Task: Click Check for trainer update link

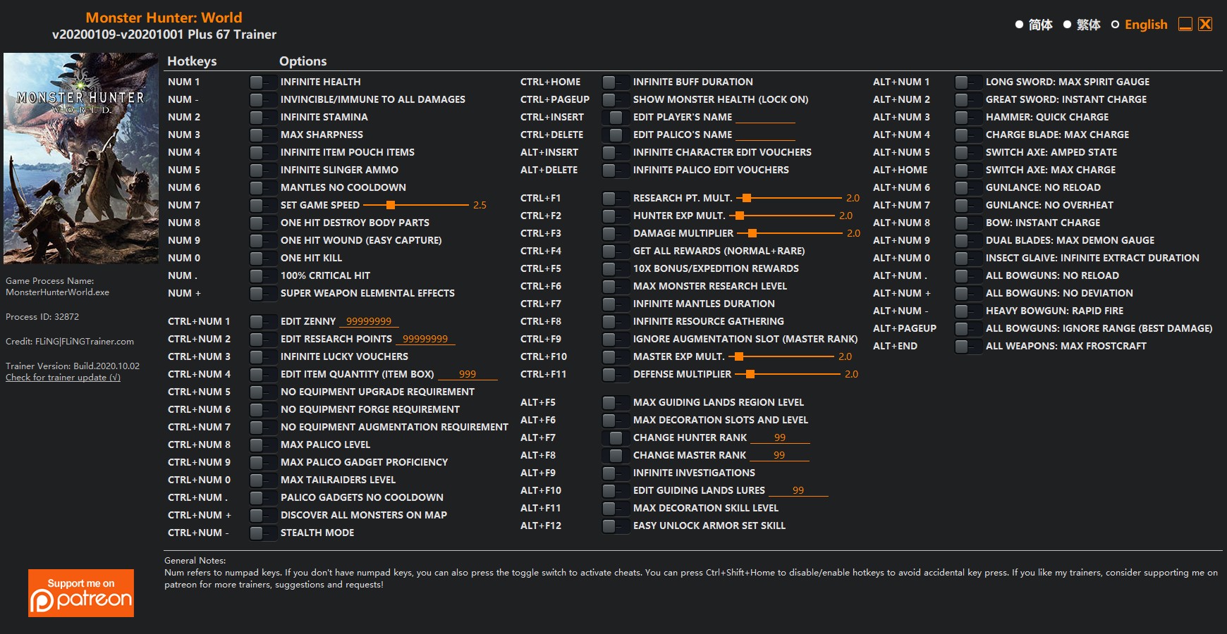Action: (x=63, y=378)
